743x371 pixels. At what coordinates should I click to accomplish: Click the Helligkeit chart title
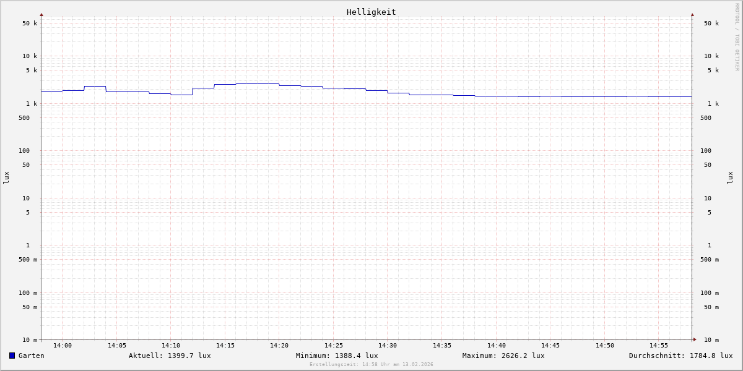click(x=371, y=12)
